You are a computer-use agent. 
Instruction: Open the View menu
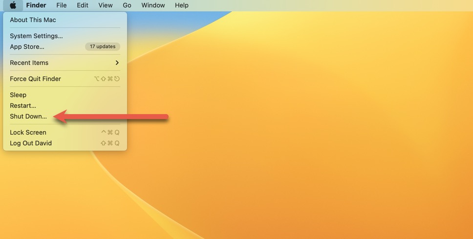coord(105,5)
